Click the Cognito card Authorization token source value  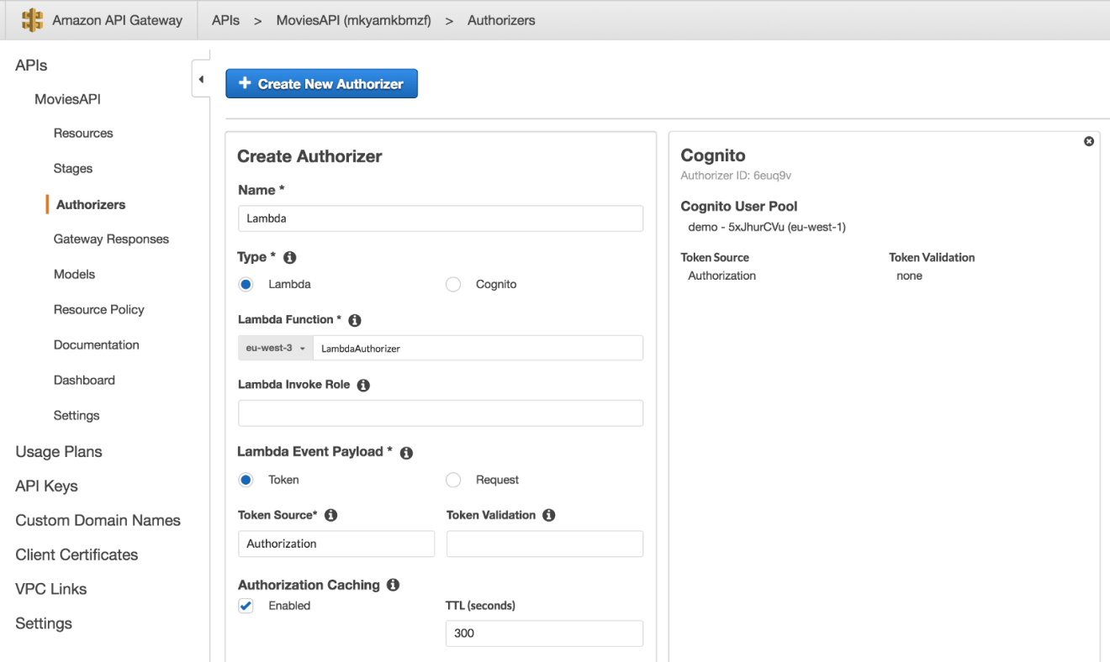(x=721, y=276)
